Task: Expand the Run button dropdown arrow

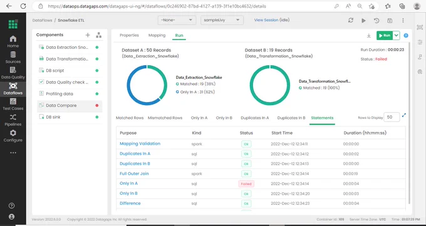Action: [x=397, y=35]
